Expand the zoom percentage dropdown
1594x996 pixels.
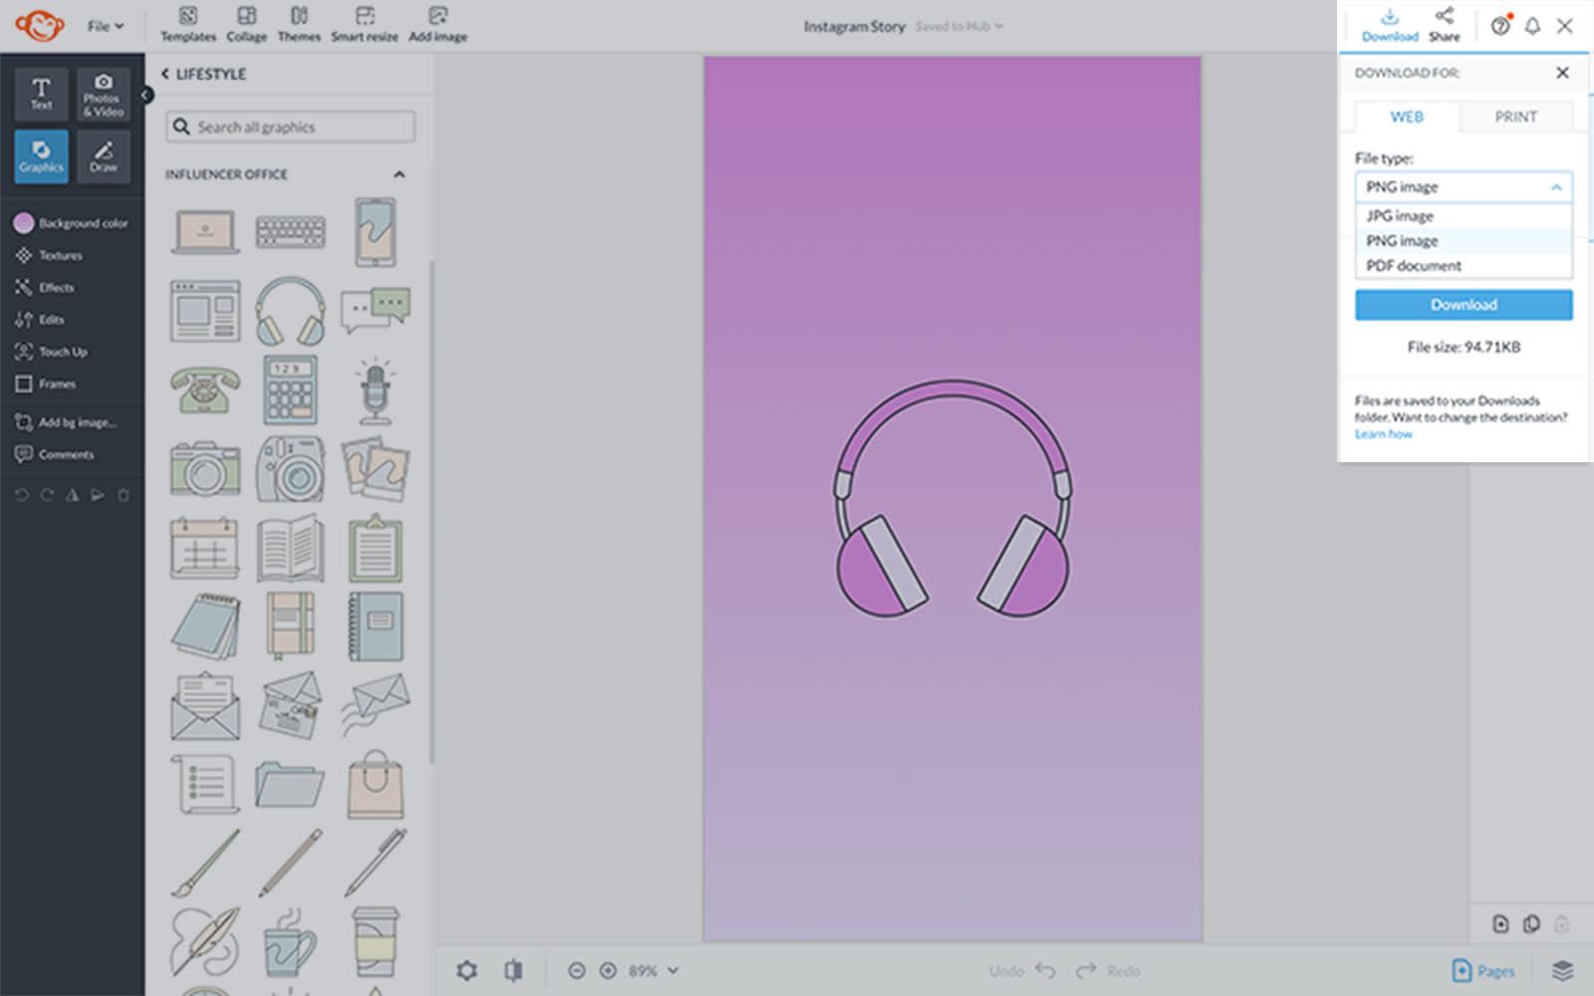click(x=673, y=970)
